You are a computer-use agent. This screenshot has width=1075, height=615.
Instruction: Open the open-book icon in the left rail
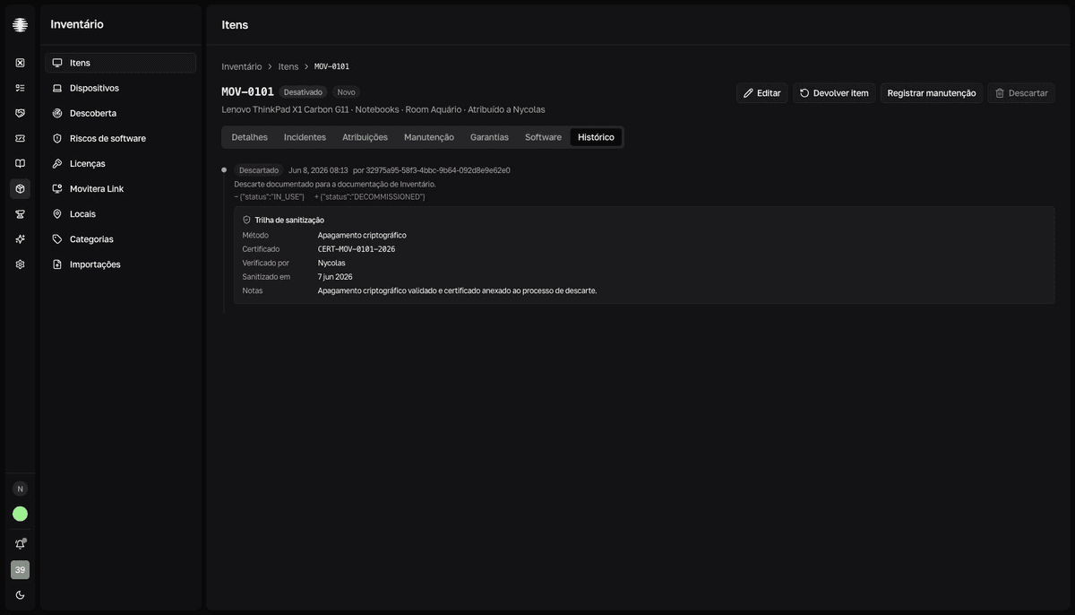20,163
